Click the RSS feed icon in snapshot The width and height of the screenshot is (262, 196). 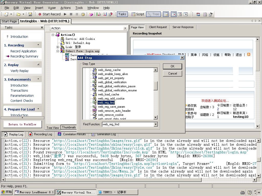[x=248, y=54]
